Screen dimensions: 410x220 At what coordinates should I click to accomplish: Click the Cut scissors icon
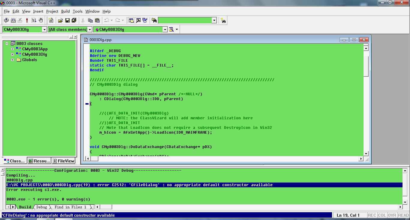point(83,20)
